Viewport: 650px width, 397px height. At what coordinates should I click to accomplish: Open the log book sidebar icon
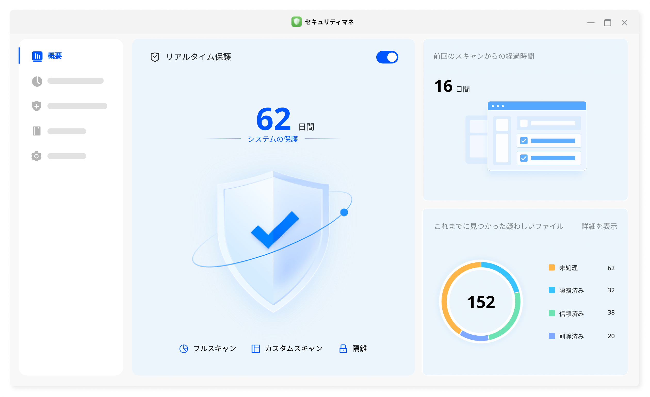click(37, 131)
